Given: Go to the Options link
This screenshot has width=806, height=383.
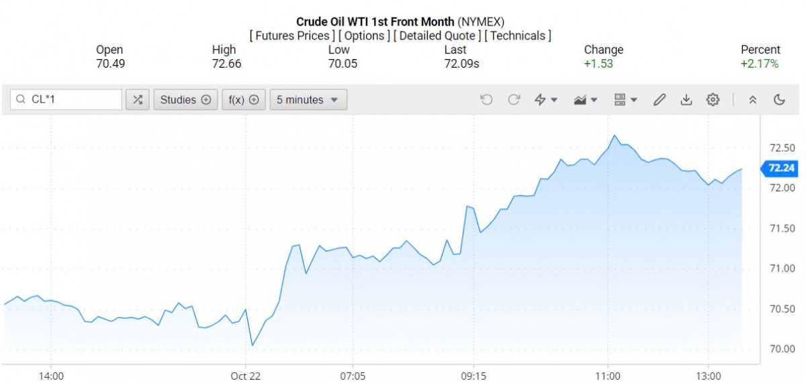Looking at the screenshot, I should point(364,36).
